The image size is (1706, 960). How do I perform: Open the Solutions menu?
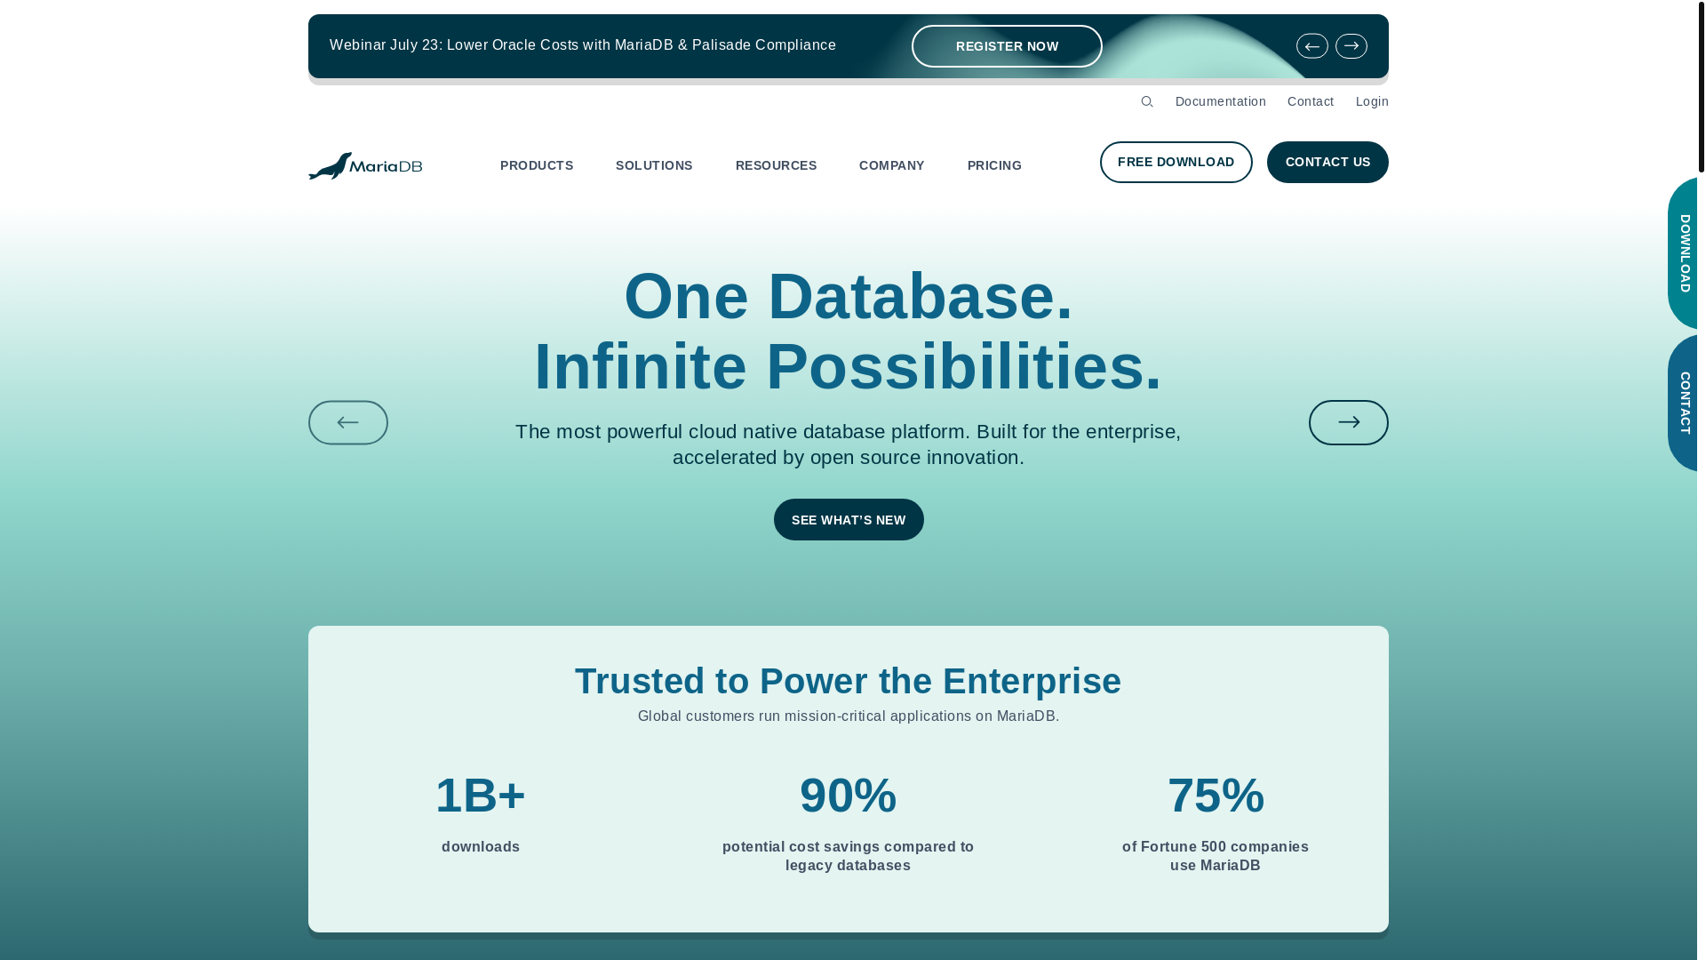coord(654,165)
